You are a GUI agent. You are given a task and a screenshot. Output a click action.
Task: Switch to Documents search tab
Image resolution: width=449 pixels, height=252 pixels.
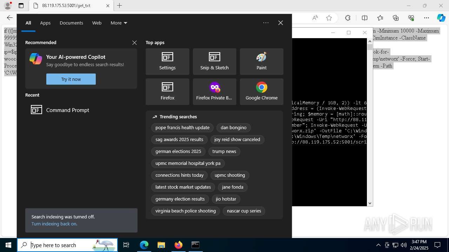click(x=71, y=23)
